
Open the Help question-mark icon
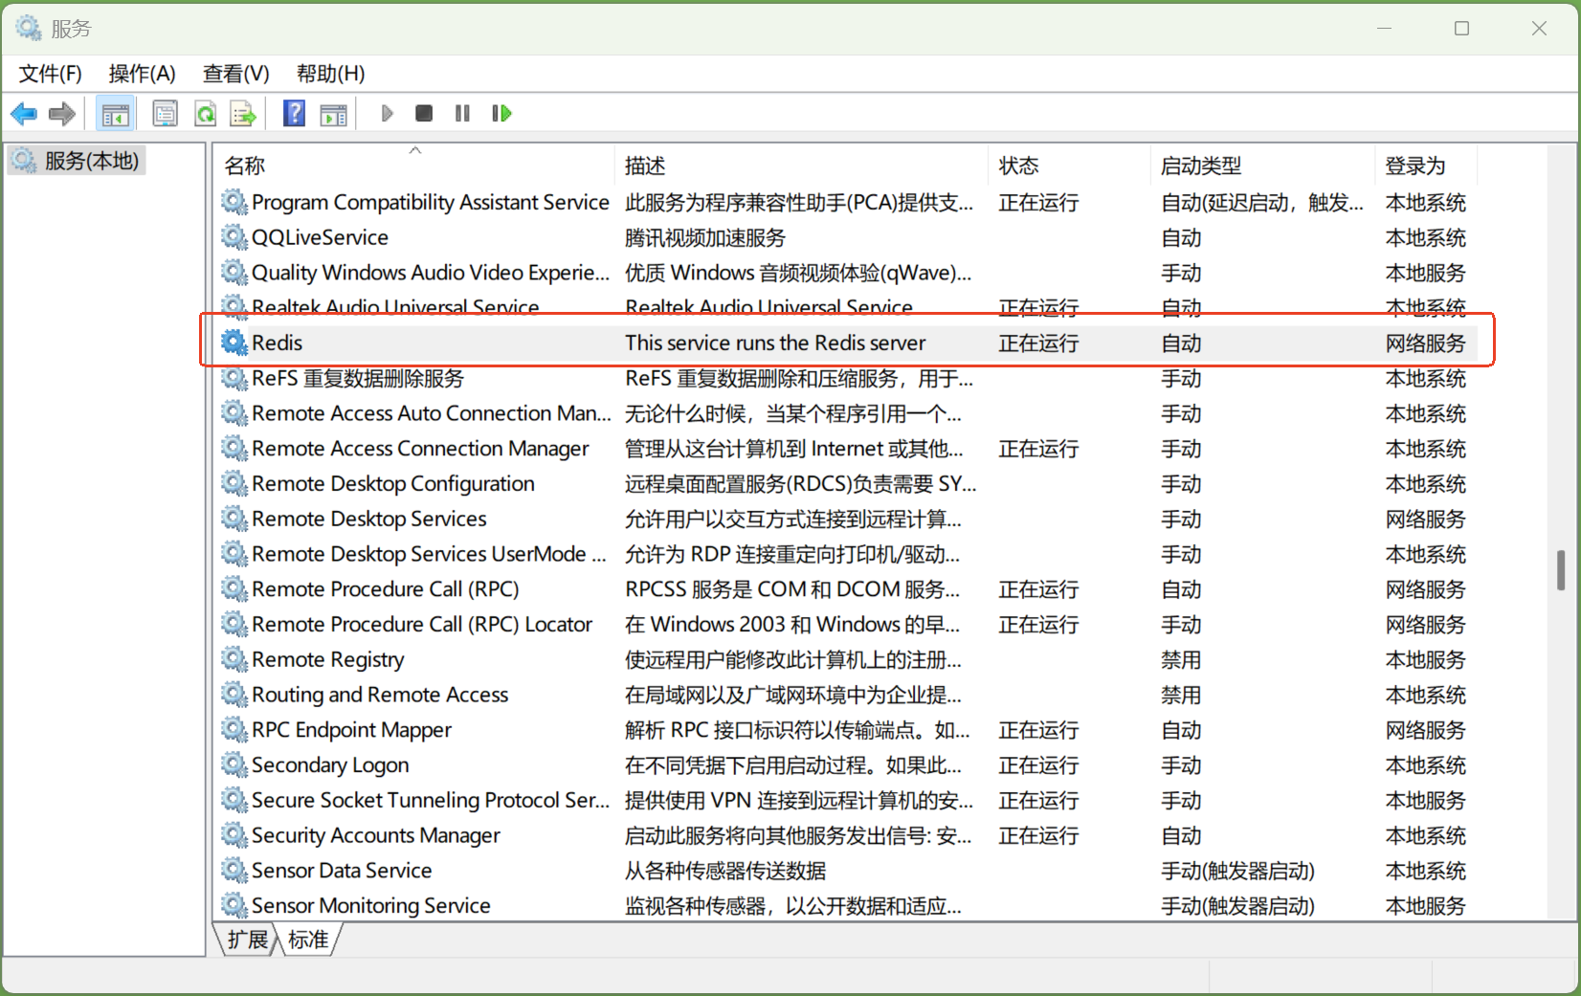point(294,114)
